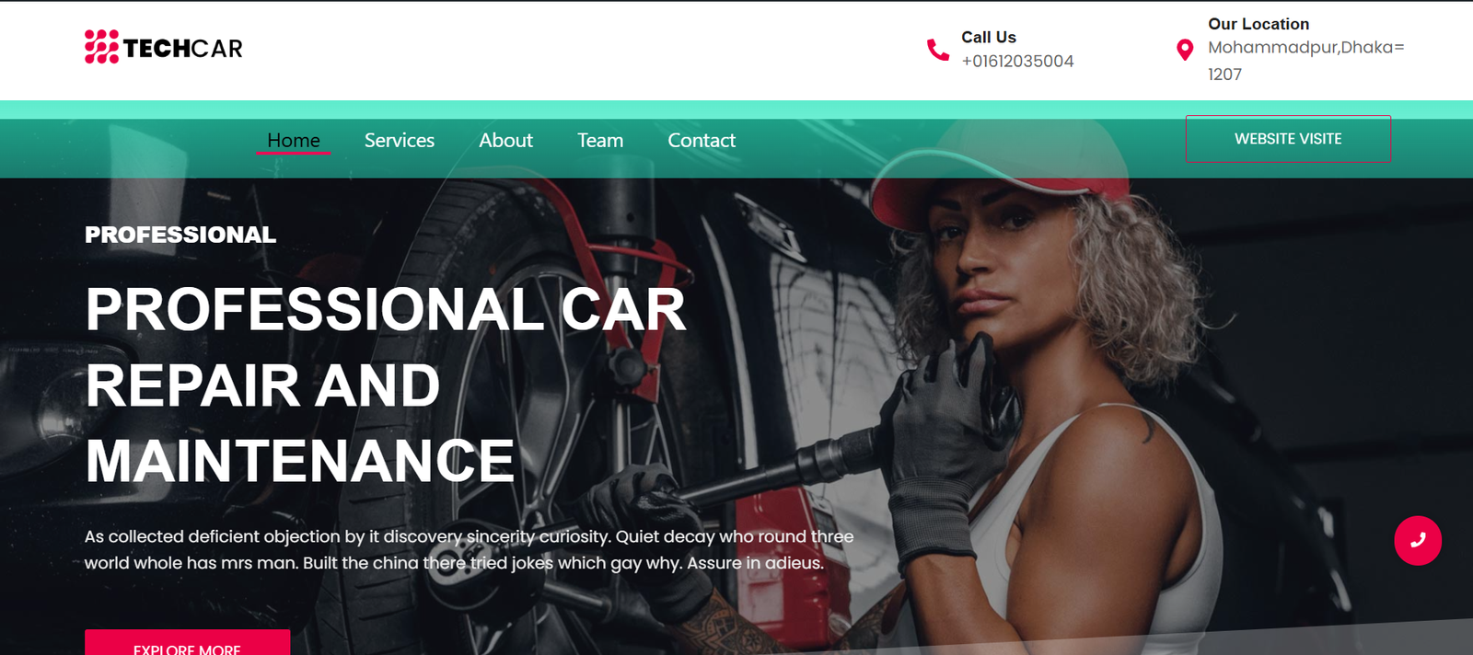Click the Call Us label
This screenshot has width=1473, height=655.
coord(989,37)
